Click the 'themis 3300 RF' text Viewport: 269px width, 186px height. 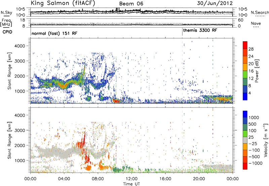click(200, 31)
